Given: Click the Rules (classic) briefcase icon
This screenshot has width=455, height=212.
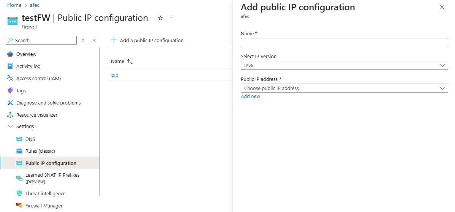Looking at the screenshot, I should (19, 151).
